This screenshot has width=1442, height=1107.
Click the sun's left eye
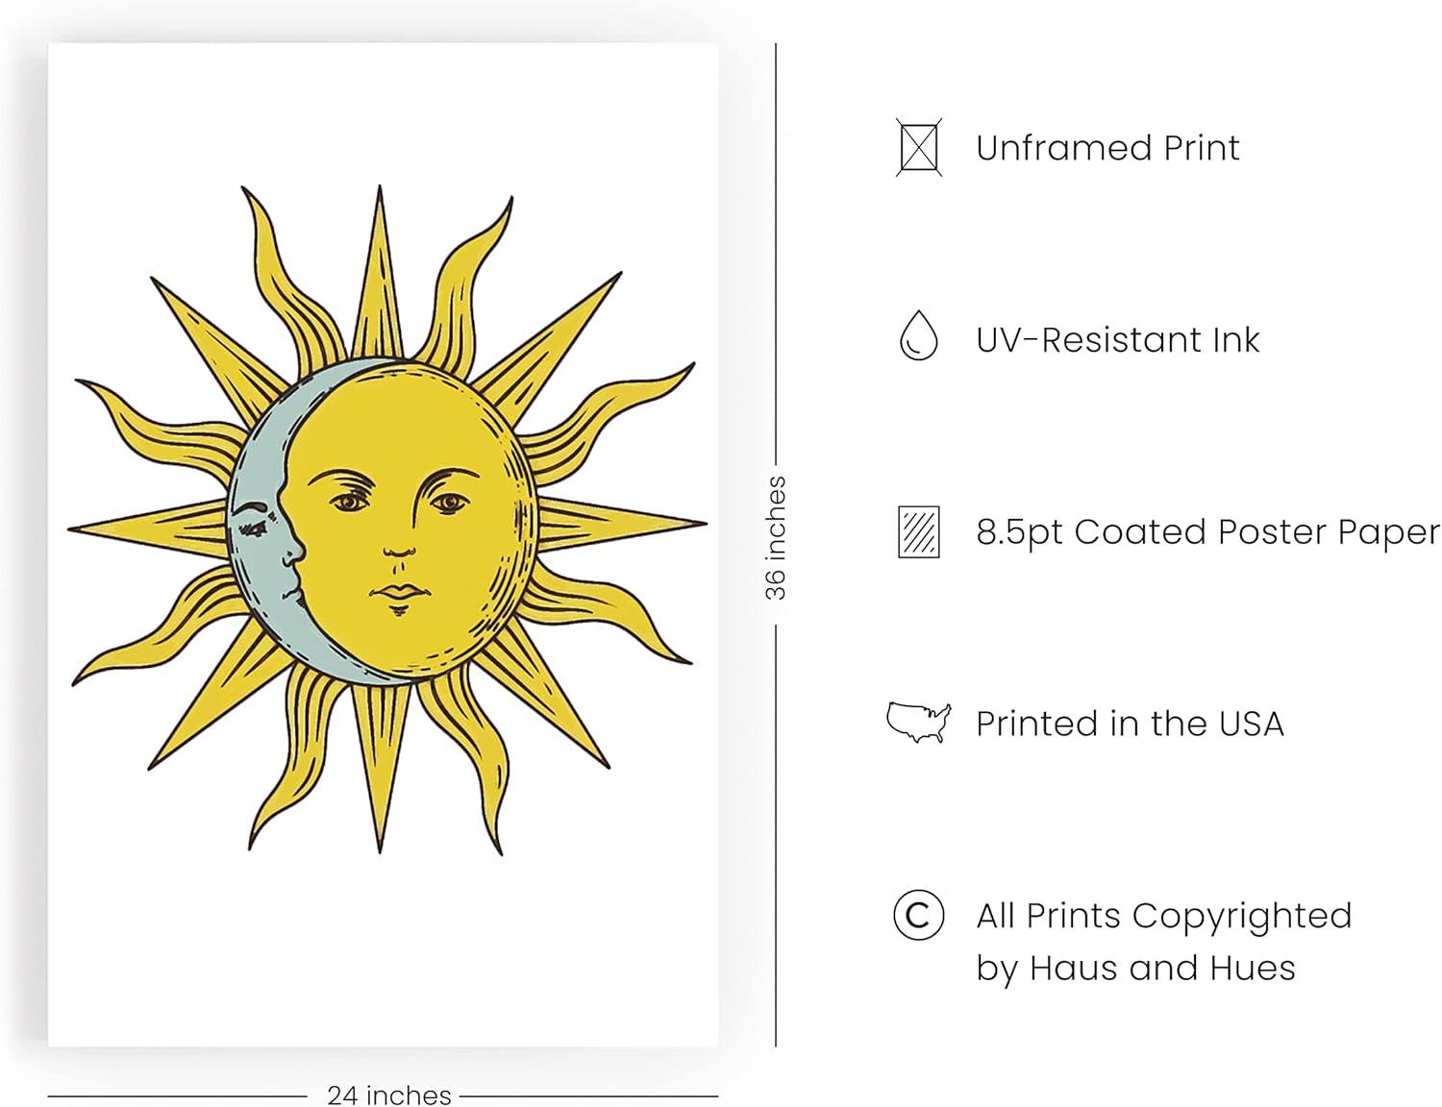point(349,501)
